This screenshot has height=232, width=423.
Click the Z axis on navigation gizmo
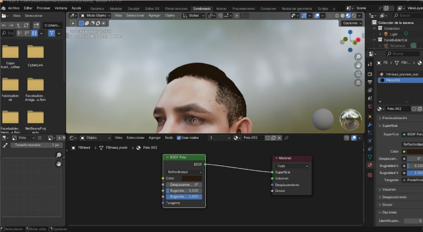[350, 32]
